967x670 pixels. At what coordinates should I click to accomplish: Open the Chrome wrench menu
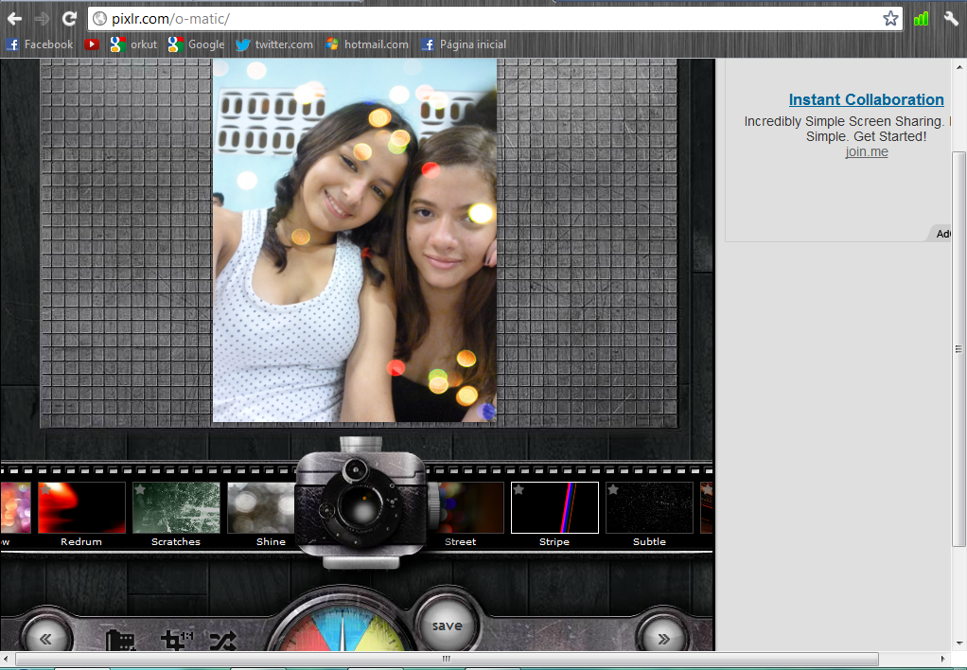pos(950,19)
